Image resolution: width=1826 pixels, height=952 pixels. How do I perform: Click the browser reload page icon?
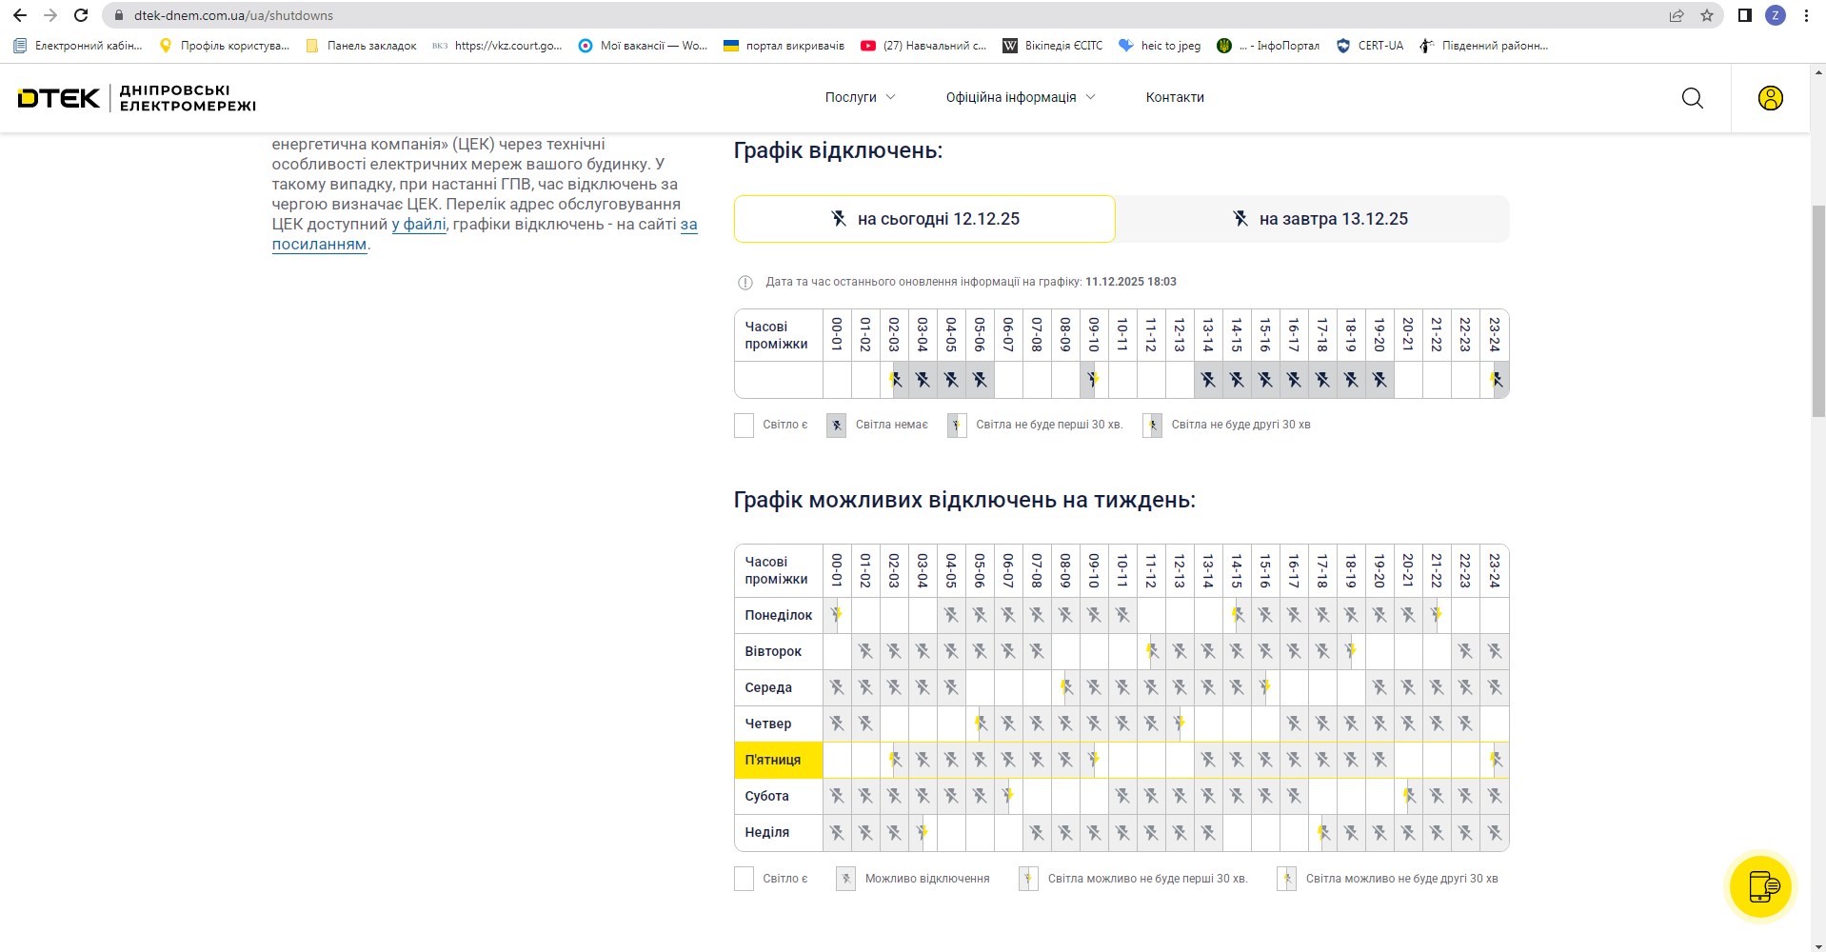click(x=82, y=15)
